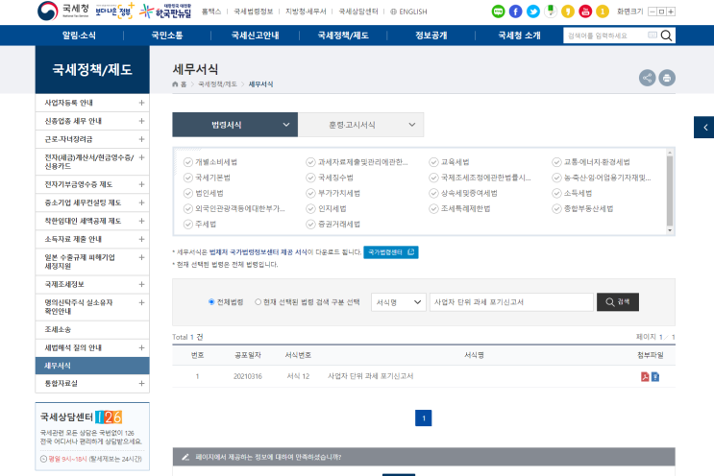
Task: Click the header search magnifier icon
Action: (x=666, y=36)
